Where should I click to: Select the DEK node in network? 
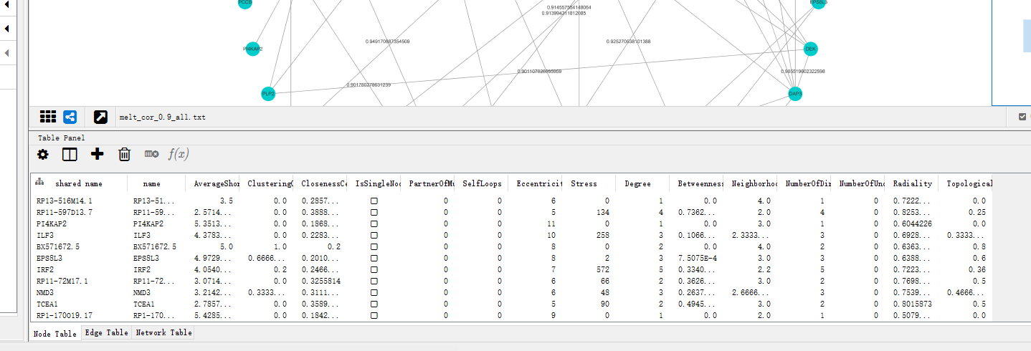[x=811, y=49]
